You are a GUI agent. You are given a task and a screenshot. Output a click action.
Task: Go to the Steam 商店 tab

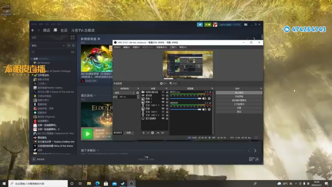46,30
